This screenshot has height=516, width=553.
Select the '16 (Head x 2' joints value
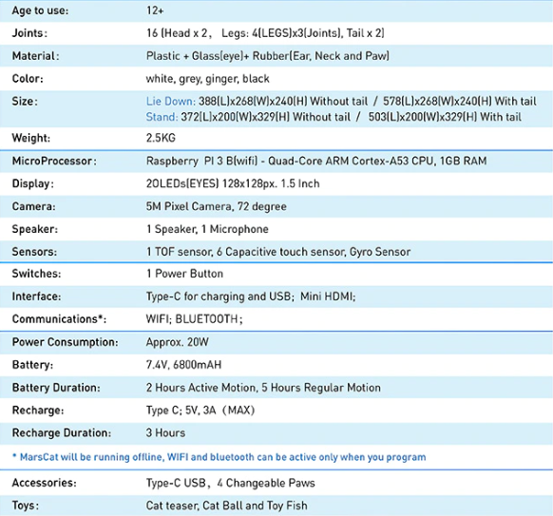(177, 33)
